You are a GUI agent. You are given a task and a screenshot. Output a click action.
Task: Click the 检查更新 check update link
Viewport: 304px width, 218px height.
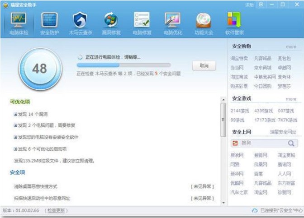(56, 210)
